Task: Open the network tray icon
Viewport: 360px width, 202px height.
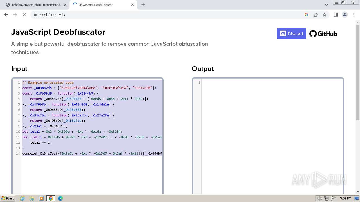Action: (x=327, y=198)
